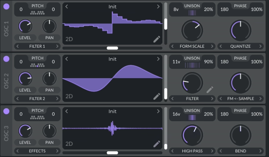Click the OSC 3 High Pass knob

[192, 135]
